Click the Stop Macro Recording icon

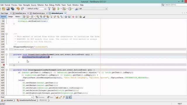pyautogui.click(x=77, y=17)
